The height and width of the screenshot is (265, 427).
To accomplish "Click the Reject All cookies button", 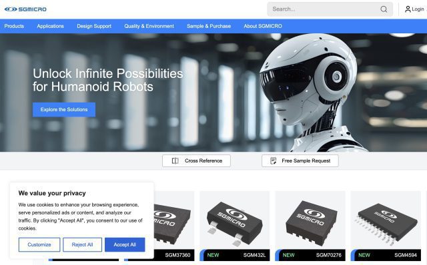I will (x=82, y=244).
